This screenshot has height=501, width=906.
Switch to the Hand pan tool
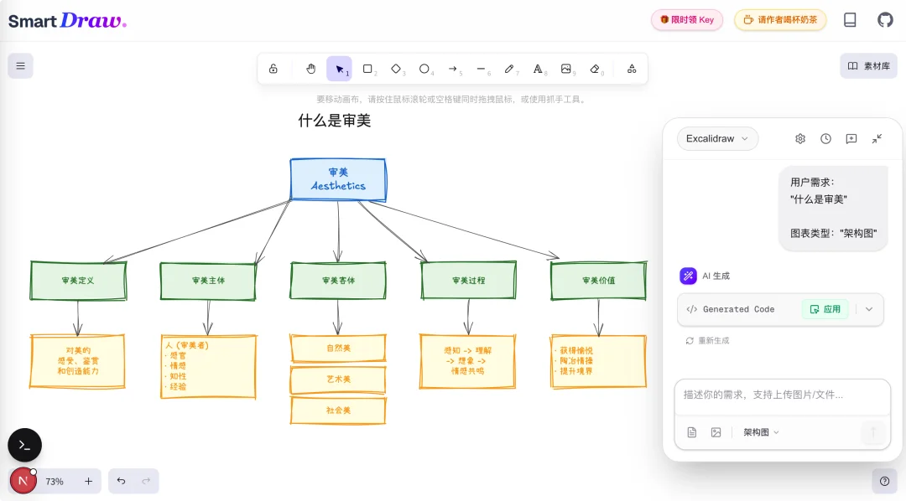point(310,69)
